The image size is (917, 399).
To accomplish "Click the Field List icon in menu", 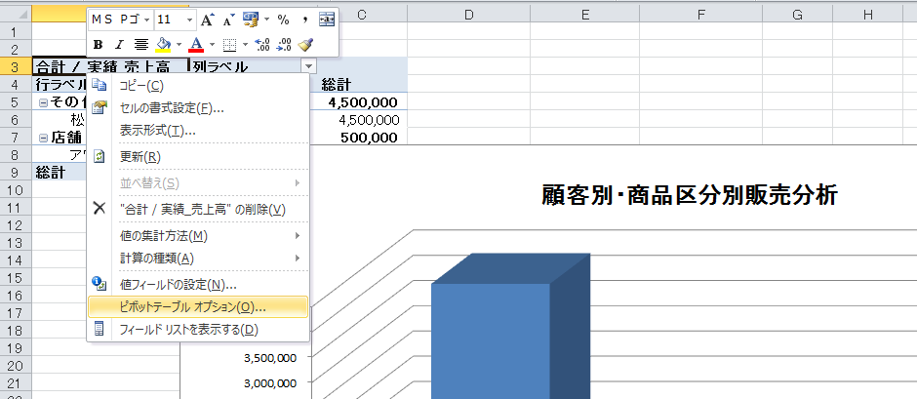I will pyautogui.click(x=100, y=330).
